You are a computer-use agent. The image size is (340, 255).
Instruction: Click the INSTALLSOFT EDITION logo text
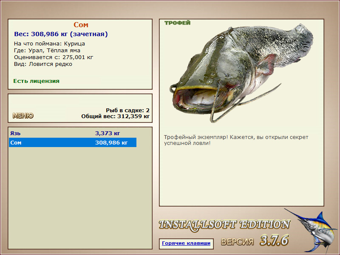click(224, 225)
